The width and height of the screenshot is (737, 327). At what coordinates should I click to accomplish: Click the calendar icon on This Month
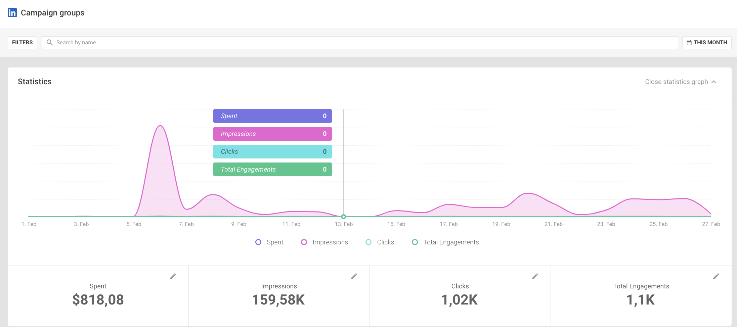[689, 43]
